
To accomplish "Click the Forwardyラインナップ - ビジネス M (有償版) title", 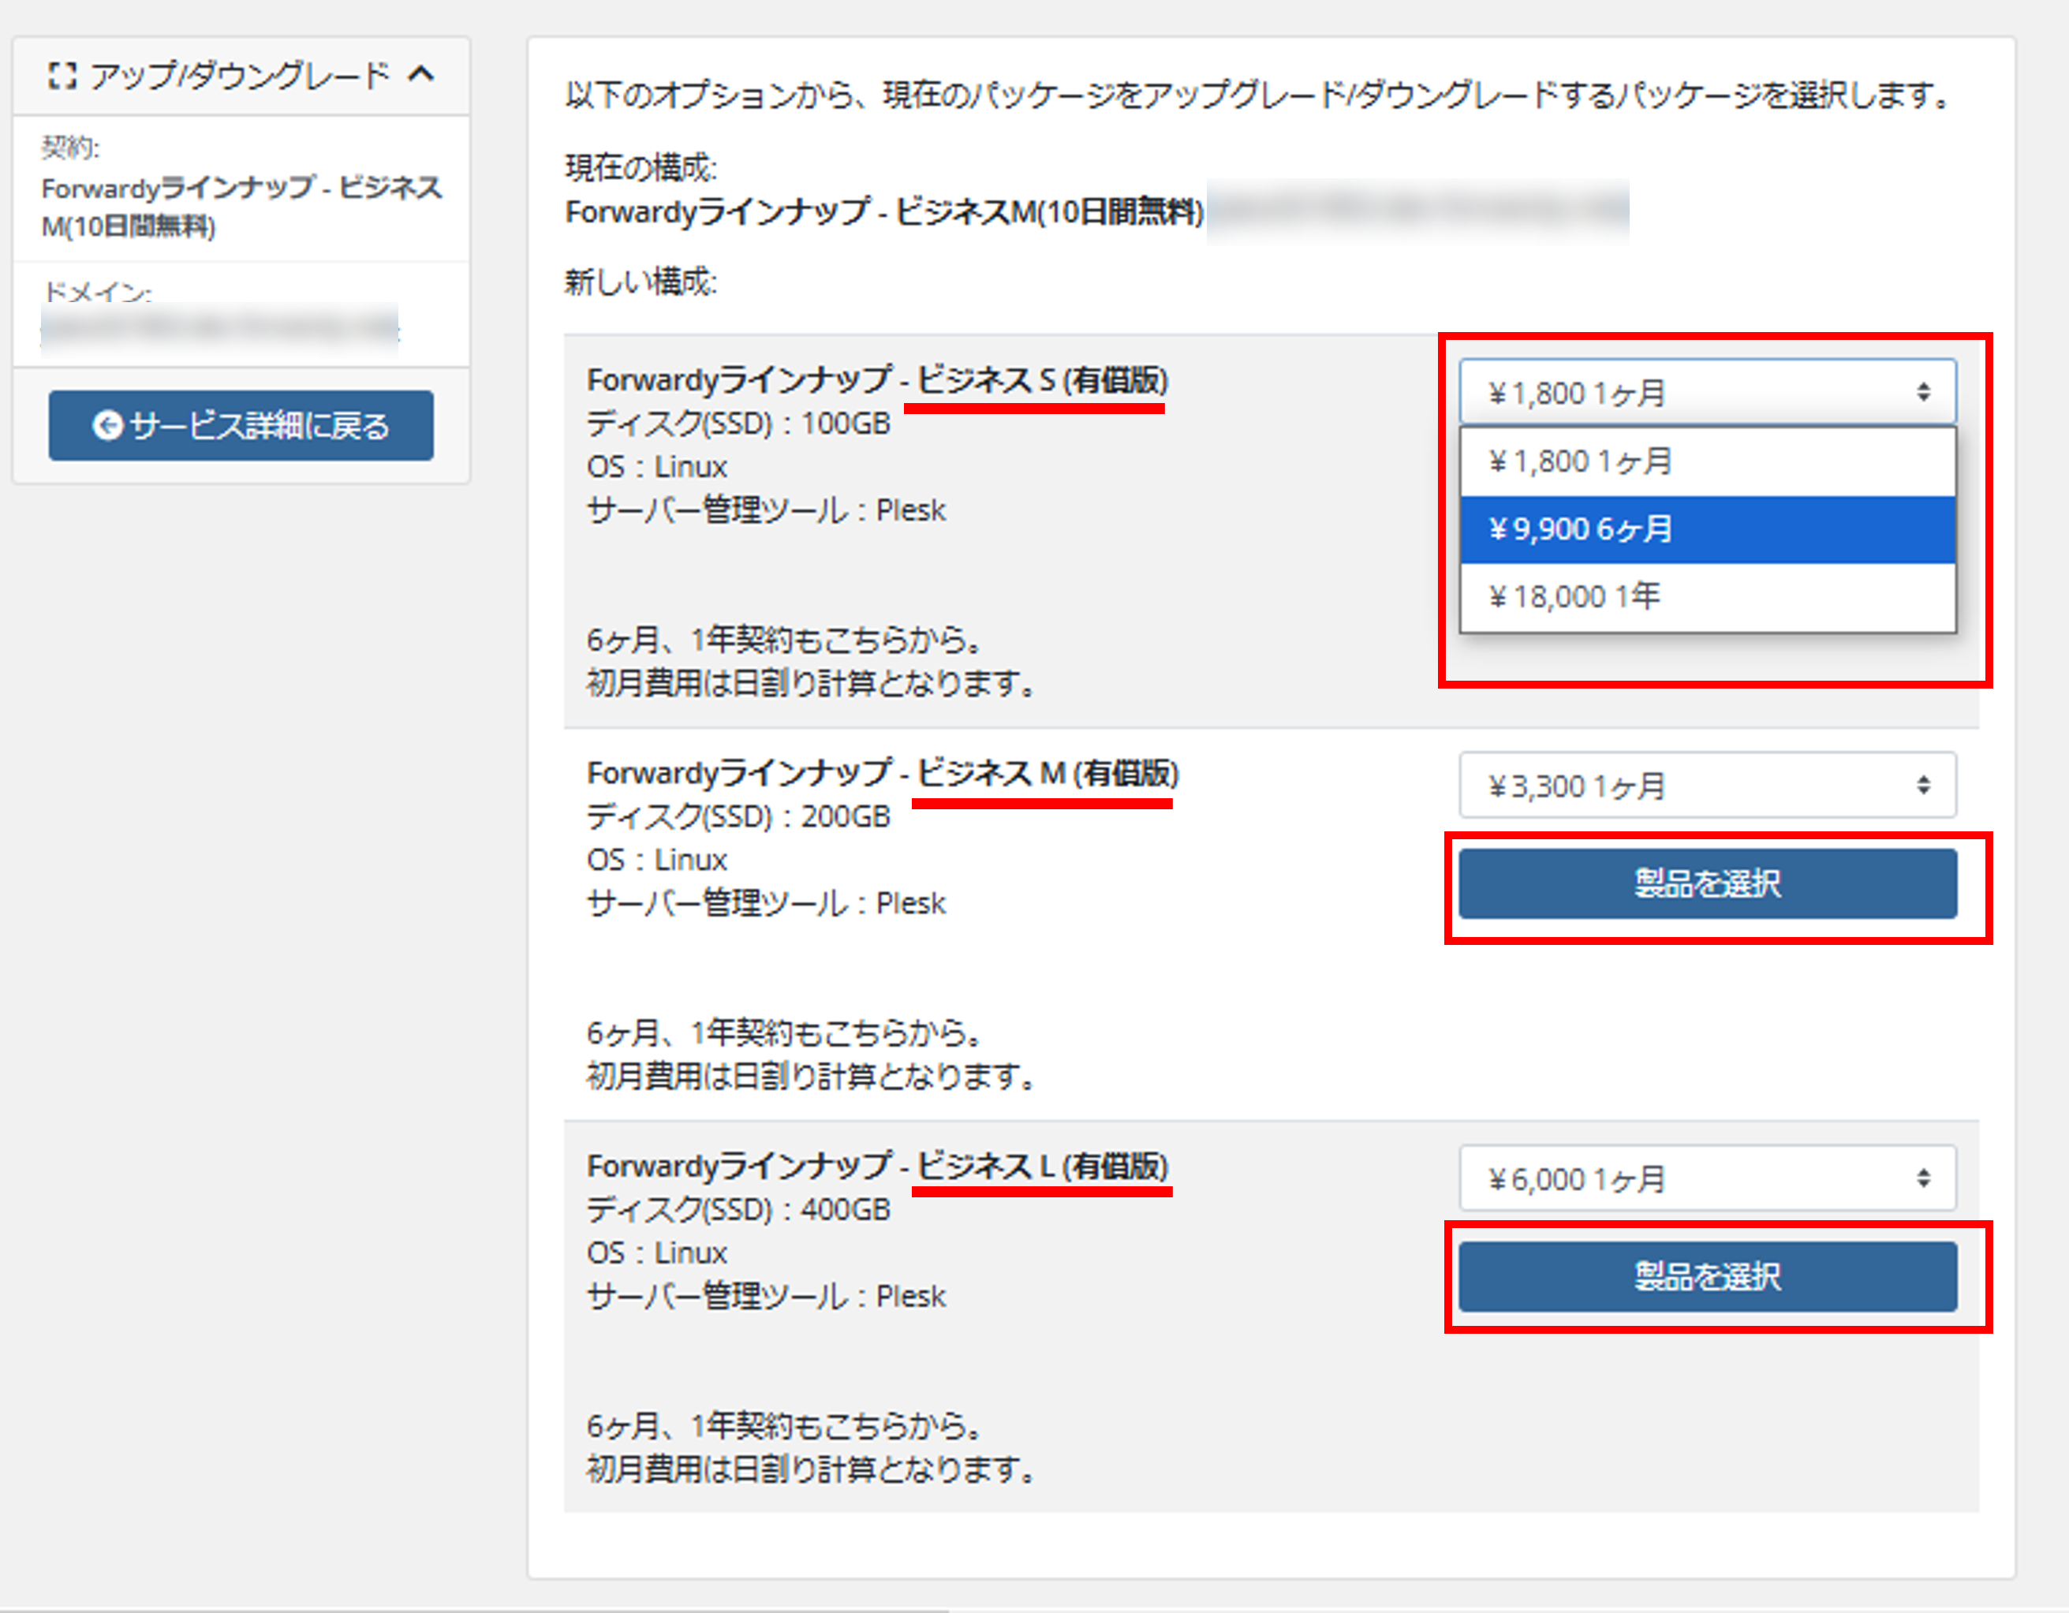I will point(883,773).
